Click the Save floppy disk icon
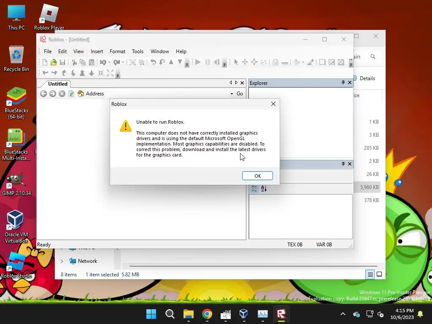The width and height of the screenshot is (432, 324). click(62, 62)
